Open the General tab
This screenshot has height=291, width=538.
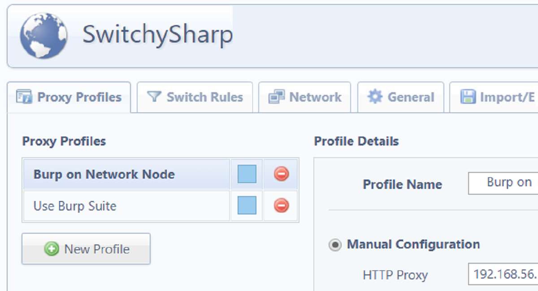400,97
